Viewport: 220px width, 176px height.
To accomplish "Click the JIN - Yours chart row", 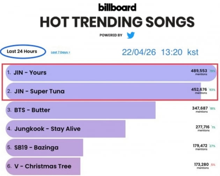I will (x=111, y=73).
